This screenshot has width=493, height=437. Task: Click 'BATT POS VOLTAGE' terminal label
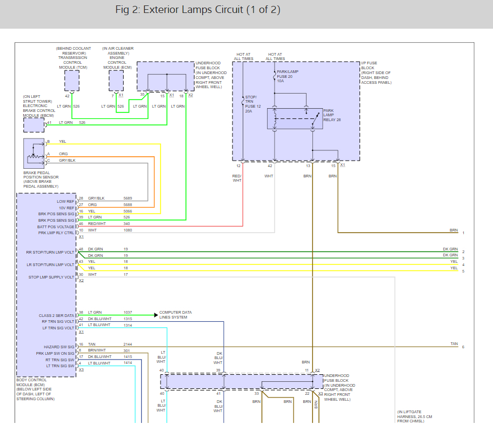[56, 227]
